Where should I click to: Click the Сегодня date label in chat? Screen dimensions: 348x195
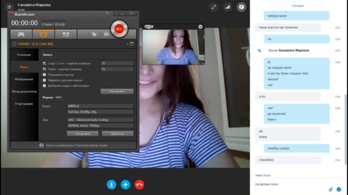click(x=297, y=6)
